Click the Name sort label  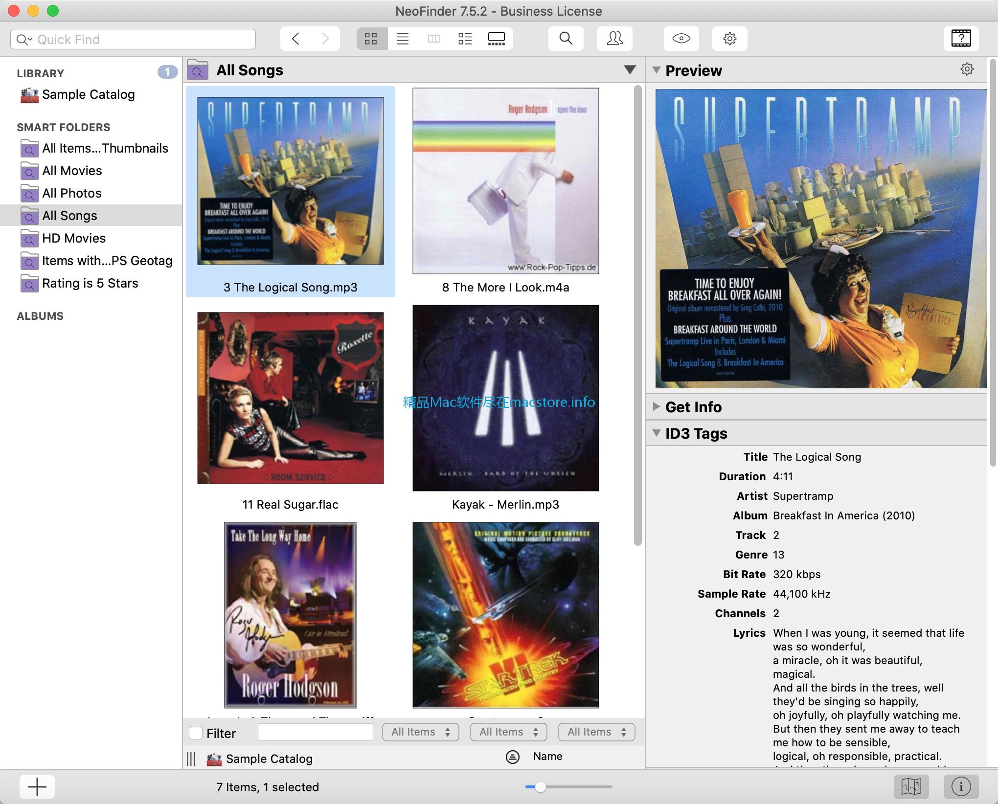548,757
